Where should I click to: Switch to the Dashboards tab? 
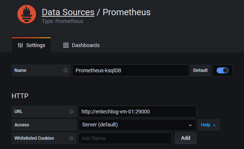pyautogui.click(x=81, y=45)
